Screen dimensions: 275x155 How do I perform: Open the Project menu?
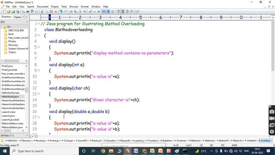(x=55, y=6)
